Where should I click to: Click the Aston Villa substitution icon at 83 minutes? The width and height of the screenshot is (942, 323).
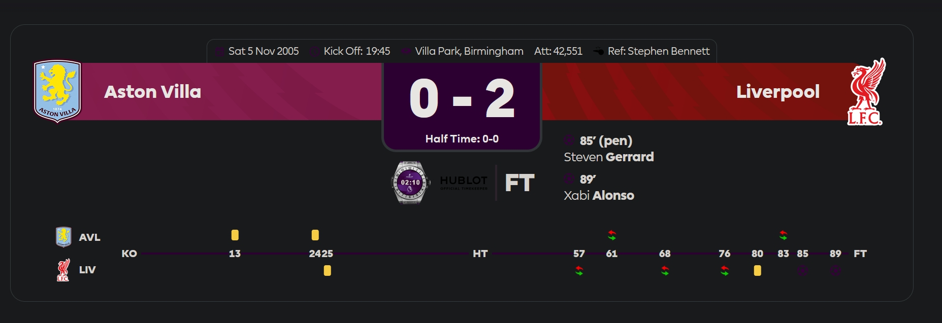click(783, 235)
